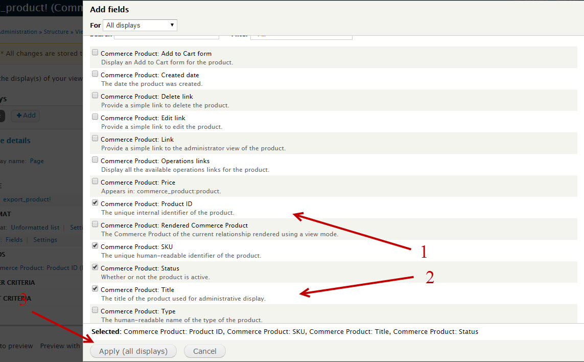Open the Page display name link
584x362 pixels.
(37, 161)
